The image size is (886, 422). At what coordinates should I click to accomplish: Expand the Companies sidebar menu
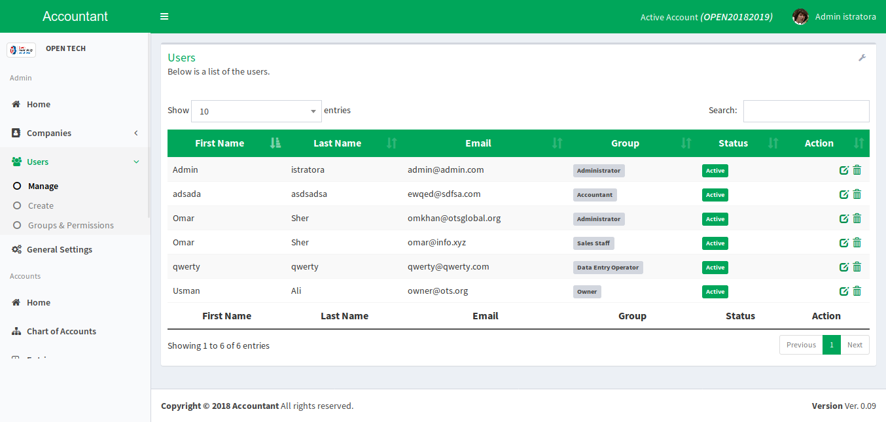coord(75,133)
